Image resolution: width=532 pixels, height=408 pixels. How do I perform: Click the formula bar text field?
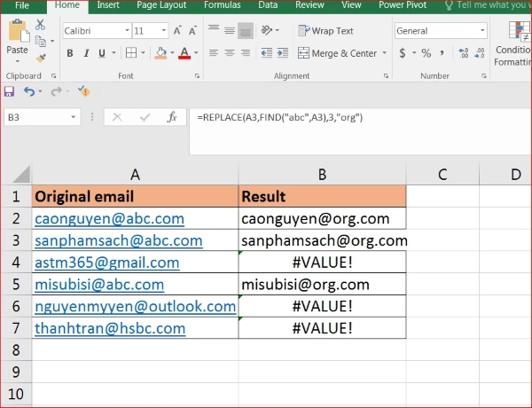coord(355,117)
